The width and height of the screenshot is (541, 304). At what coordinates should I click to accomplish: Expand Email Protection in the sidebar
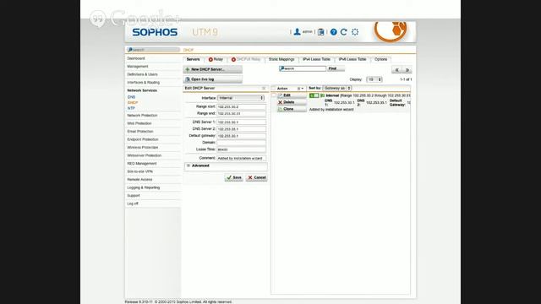point(140,132)
